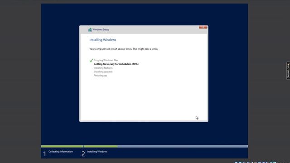Viewport: 290px width, 163px height.
Task: Open the screenrec side tab
Action: (288, 71)
